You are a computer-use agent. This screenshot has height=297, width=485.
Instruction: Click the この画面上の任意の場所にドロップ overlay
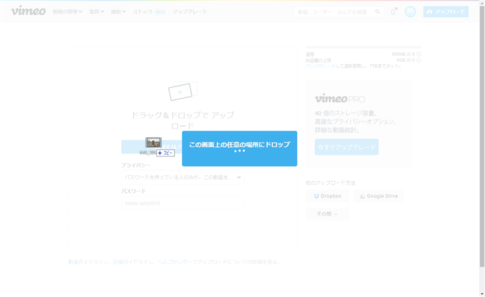point(239,148)
